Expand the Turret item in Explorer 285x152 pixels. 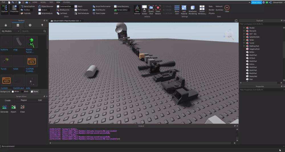(244, 43)
